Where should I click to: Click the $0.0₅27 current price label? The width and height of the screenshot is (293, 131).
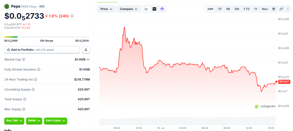[x=285, y=82]
